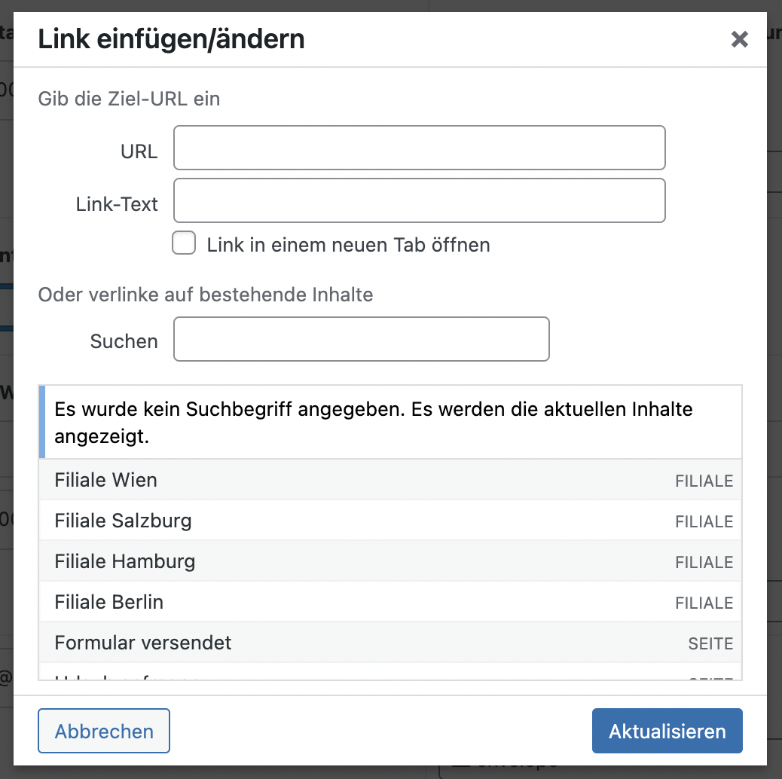Enable the open link in new tab checkbox
This screenshot has height=779, width=782.
(184, 243)
